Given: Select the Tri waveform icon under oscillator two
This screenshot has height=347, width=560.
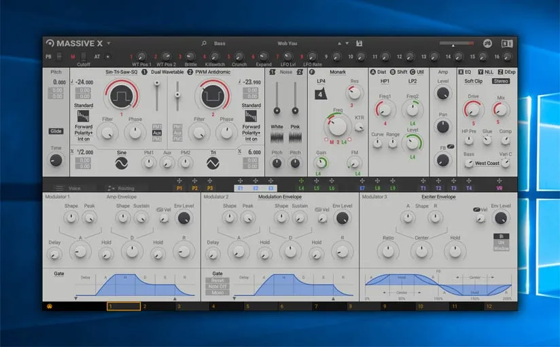Looking at the screenshot, I should tap(213, 164).
